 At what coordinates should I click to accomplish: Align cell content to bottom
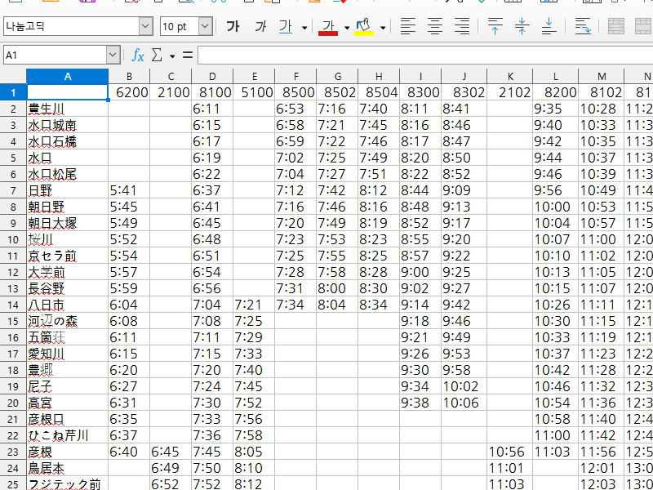click(x=549, y=27)
